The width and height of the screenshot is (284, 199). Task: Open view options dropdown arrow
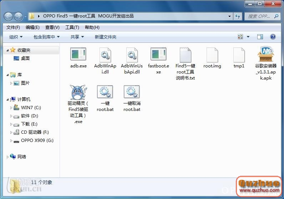(248, 37)
